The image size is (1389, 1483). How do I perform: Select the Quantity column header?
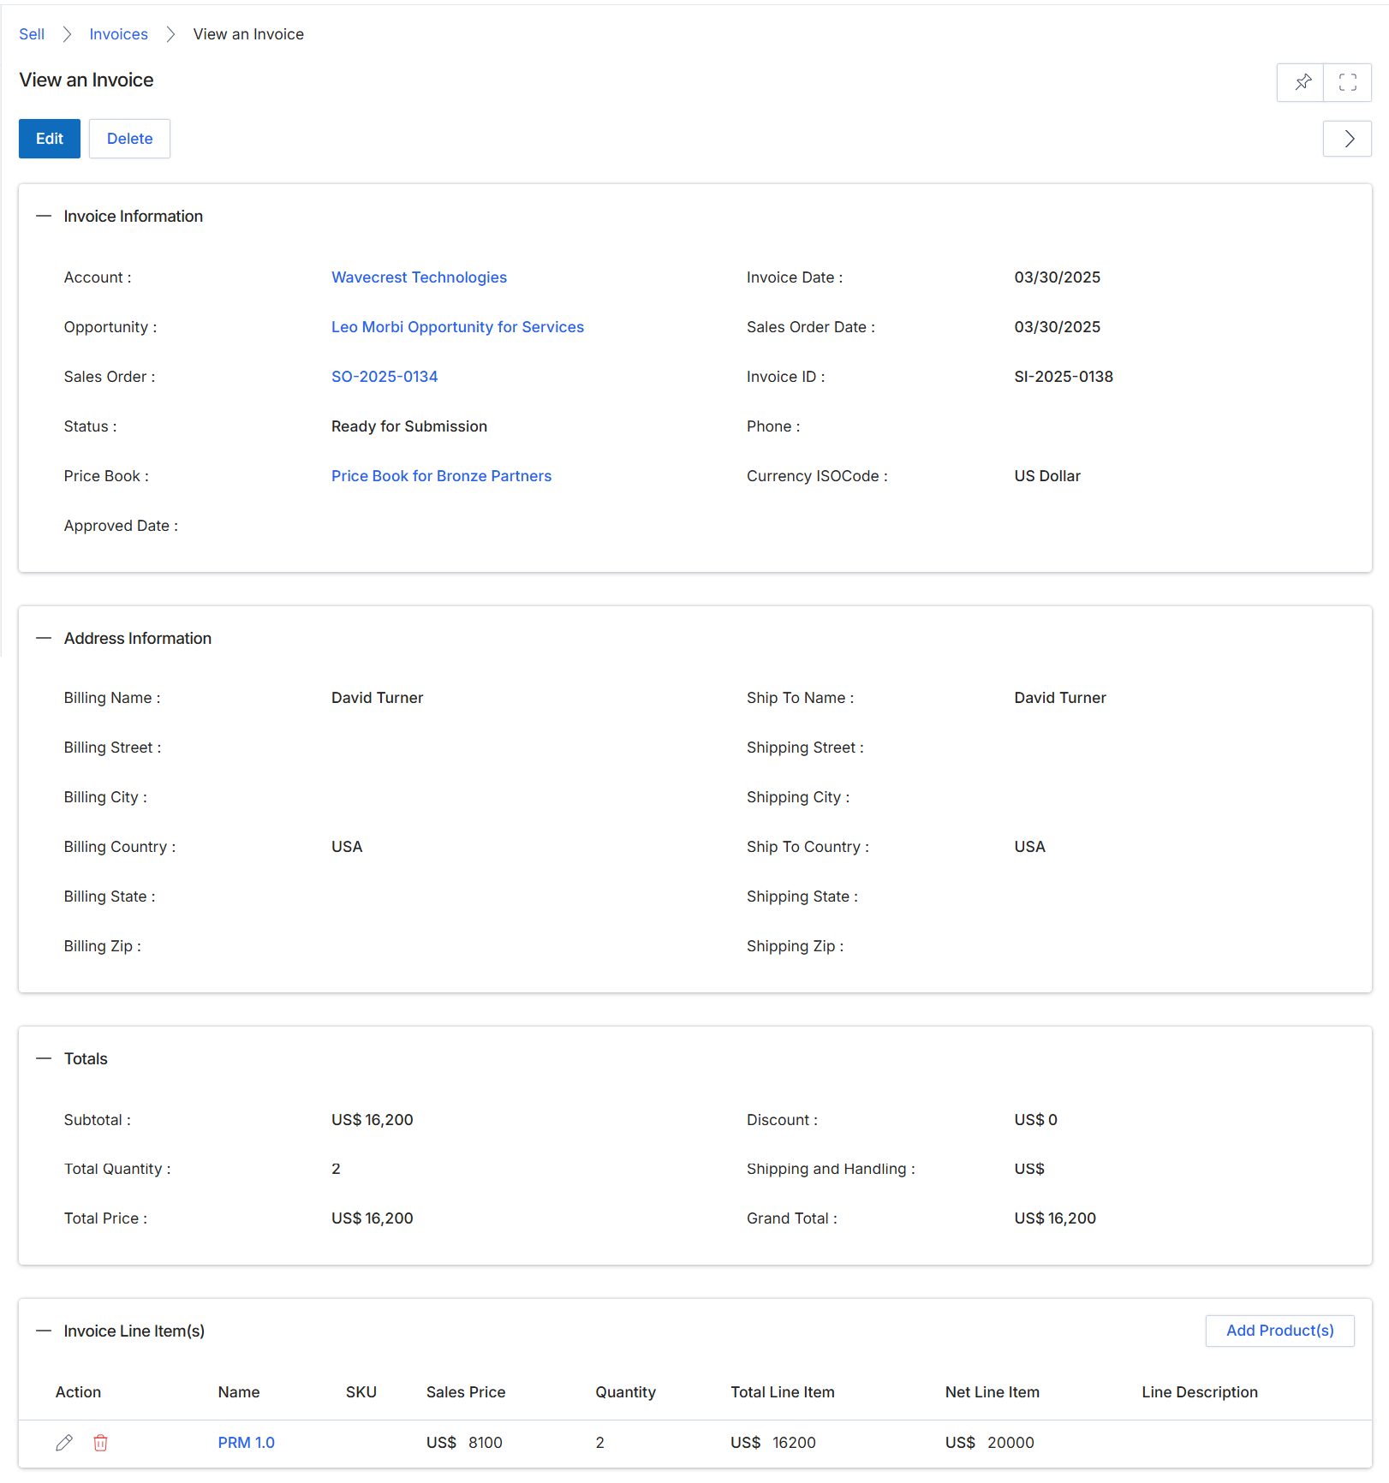point(626,1392)
